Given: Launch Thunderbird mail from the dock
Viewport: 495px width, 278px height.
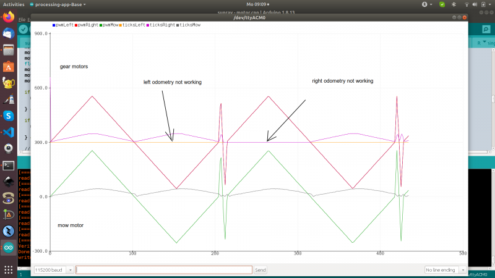Looking at the screenshot, I should point(9,33).
